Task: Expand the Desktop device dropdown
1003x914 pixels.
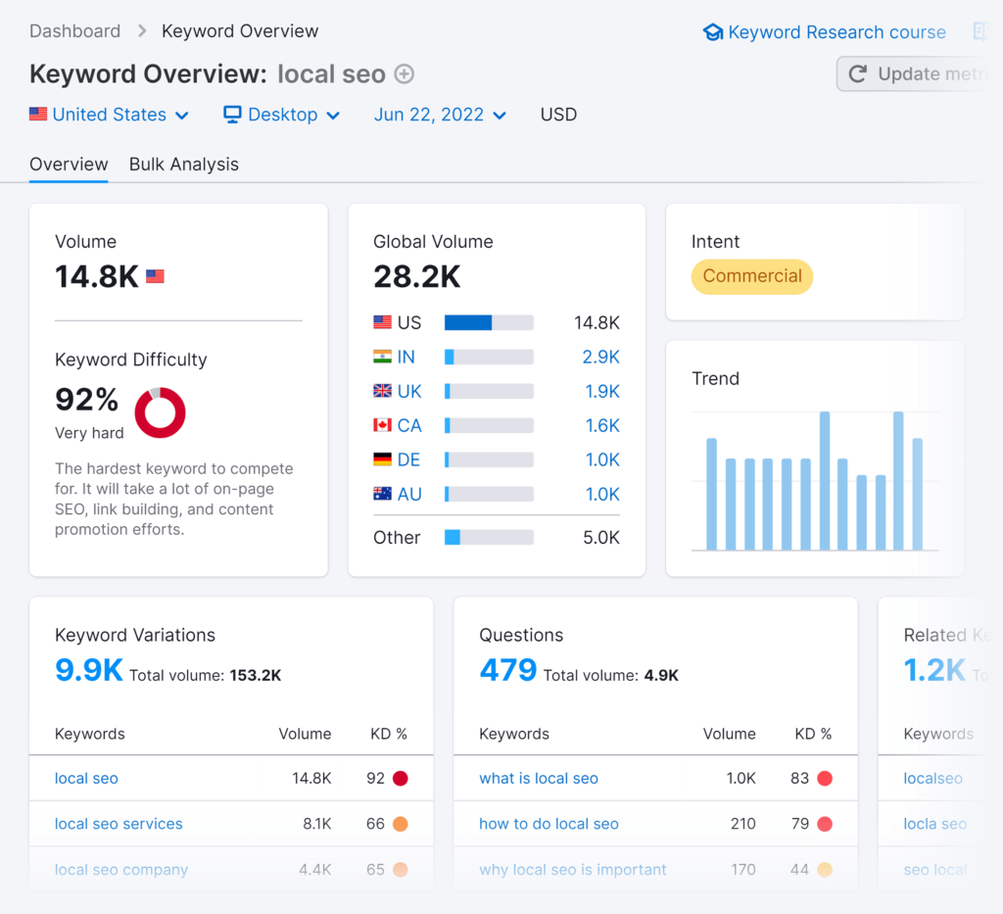Action: 281,115
